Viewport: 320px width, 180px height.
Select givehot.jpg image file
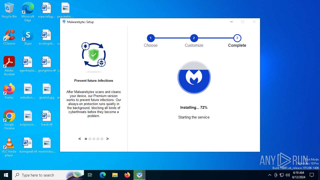46,91
